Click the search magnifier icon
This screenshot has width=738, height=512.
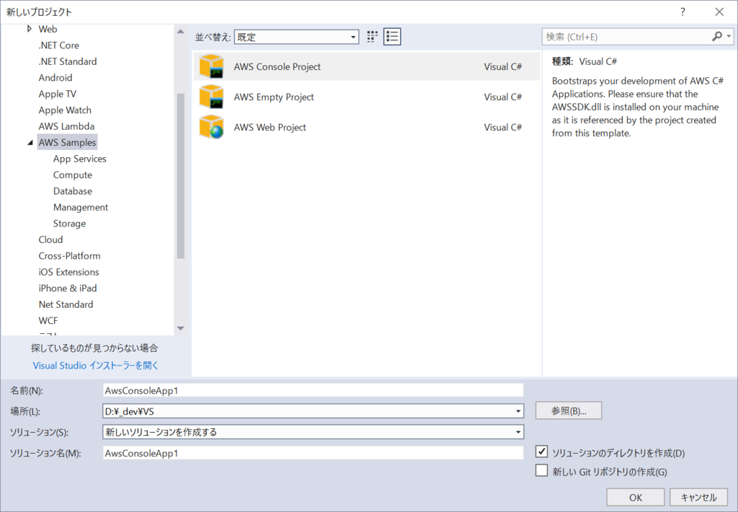pos(717,36)
